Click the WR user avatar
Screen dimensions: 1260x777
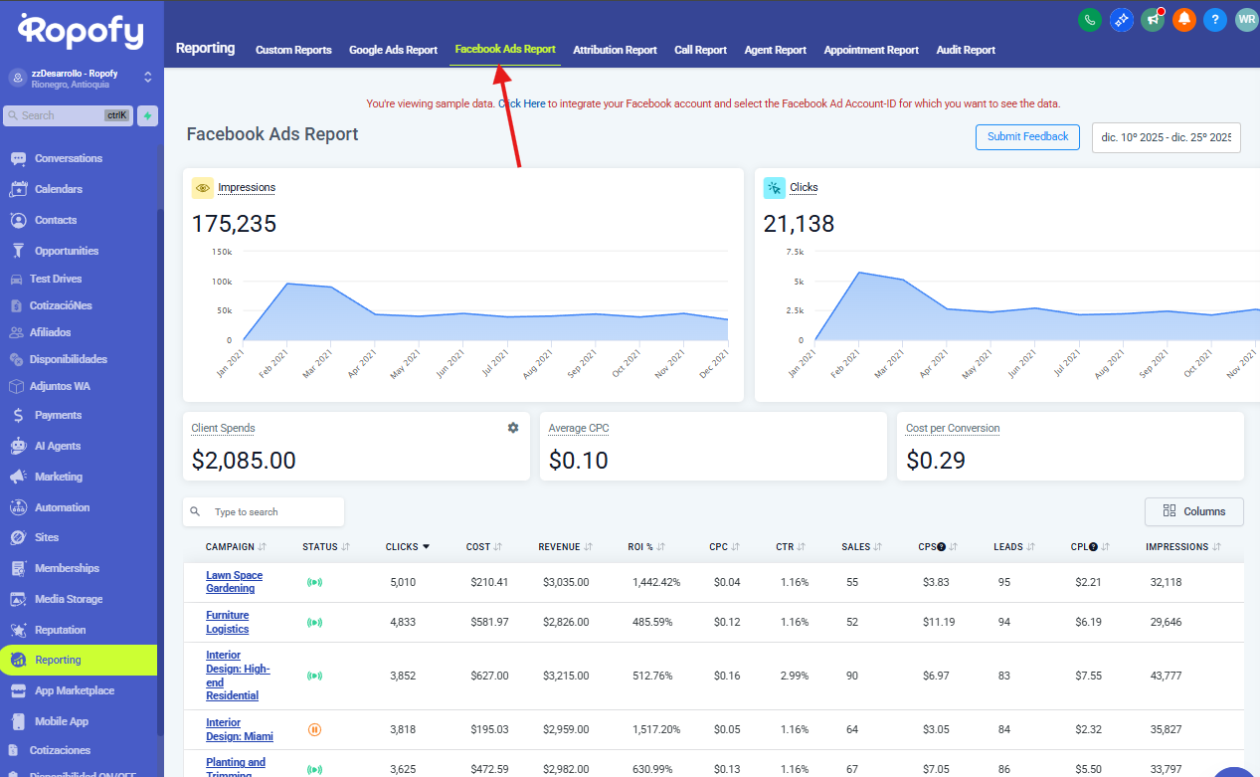click(1245, 19)
